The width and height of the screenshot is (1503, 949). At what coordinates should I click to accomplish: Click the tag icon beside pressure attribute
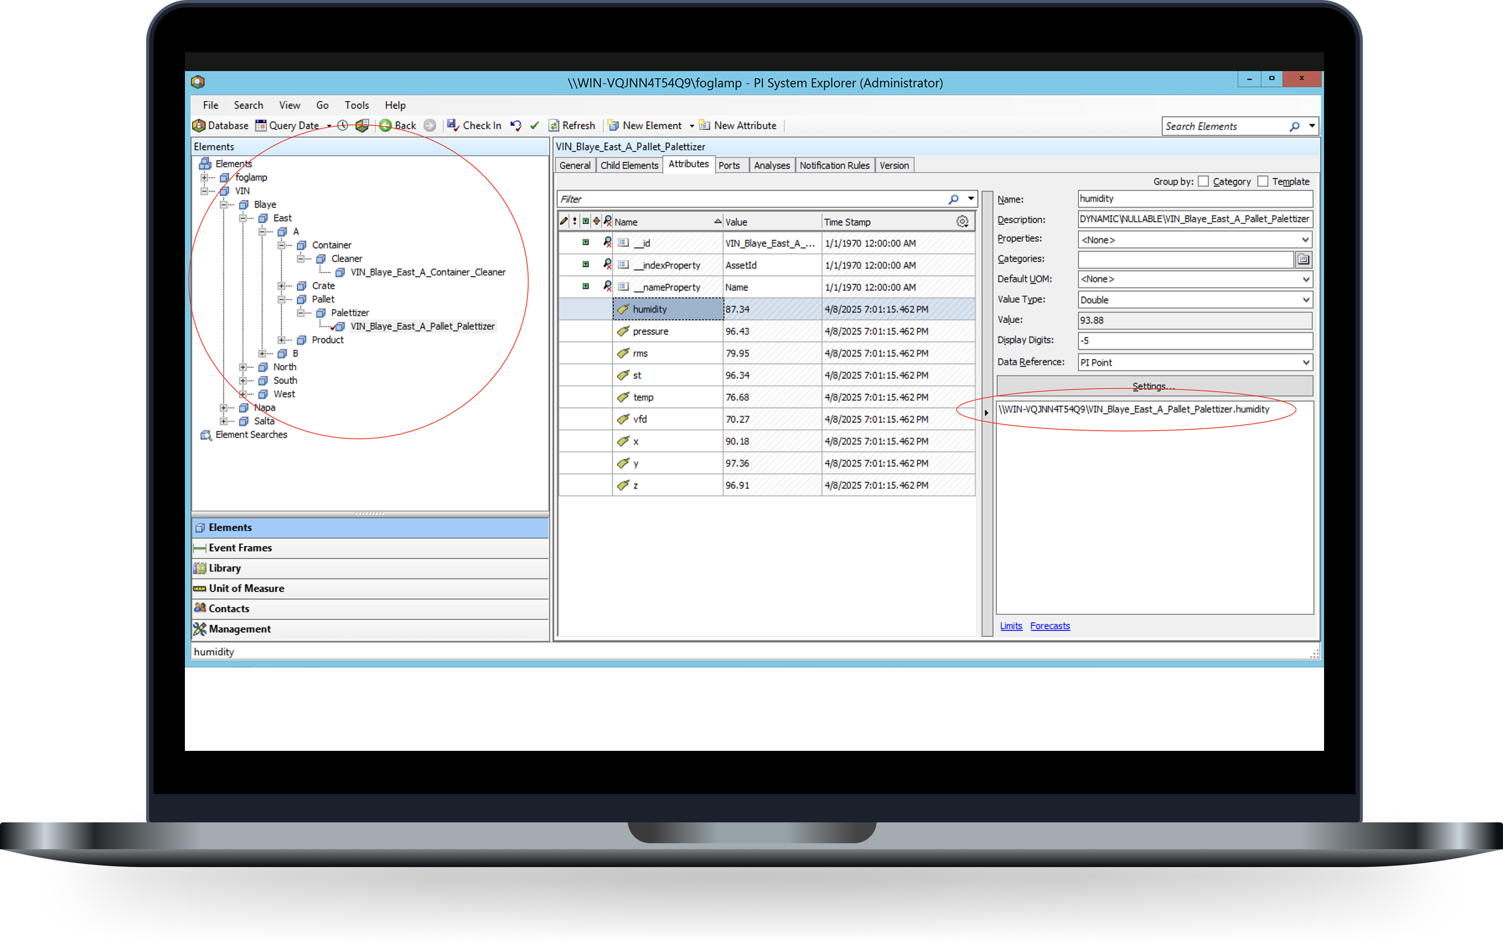click(623, 331)
